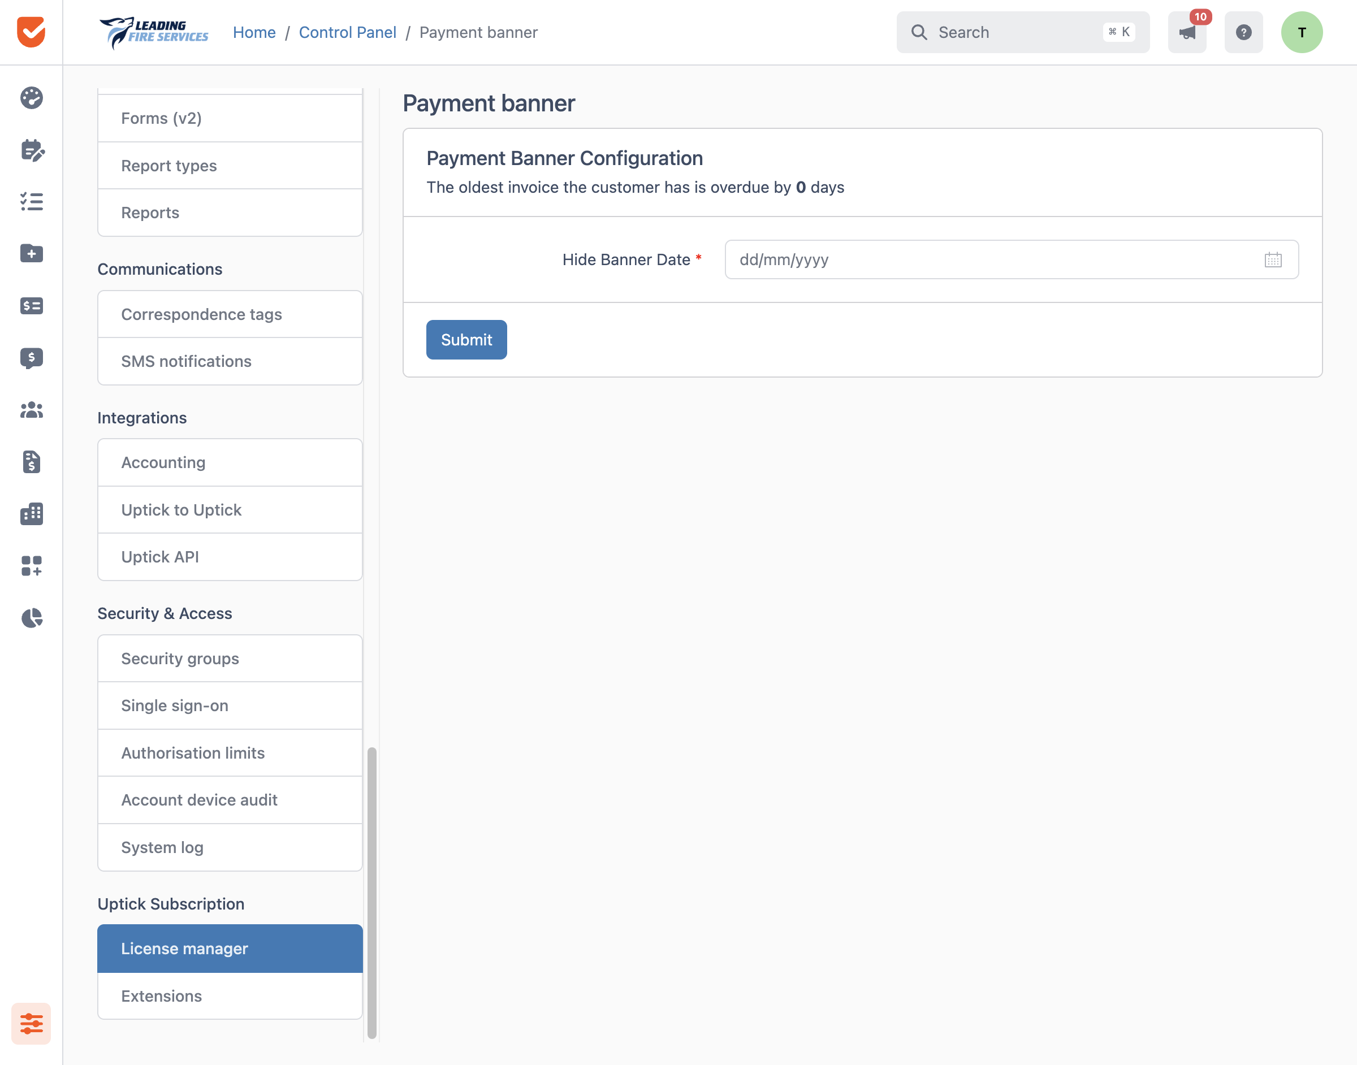The width and height of the screenshot is (1357, 1065).
Task: Open the calendar picker in date field
Action: (1273, 259)
